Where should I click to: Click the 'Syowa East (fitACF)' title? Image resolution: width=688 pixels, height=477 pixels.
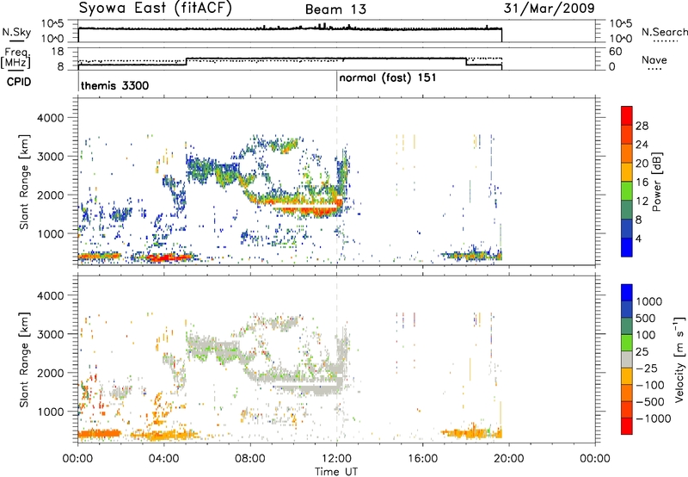click(155, 9)
